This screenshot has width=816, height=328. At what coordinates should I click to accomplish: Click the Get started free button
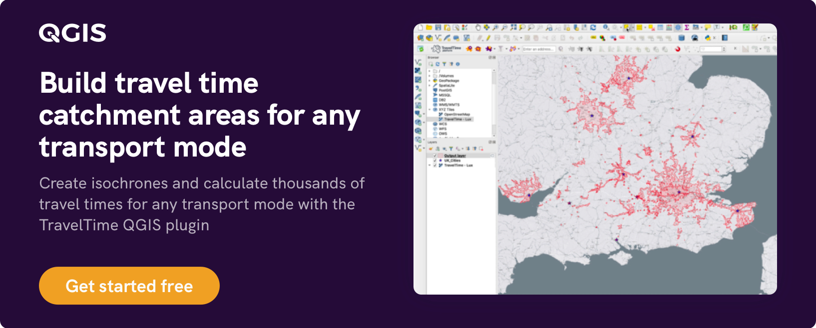pos(129,286)
